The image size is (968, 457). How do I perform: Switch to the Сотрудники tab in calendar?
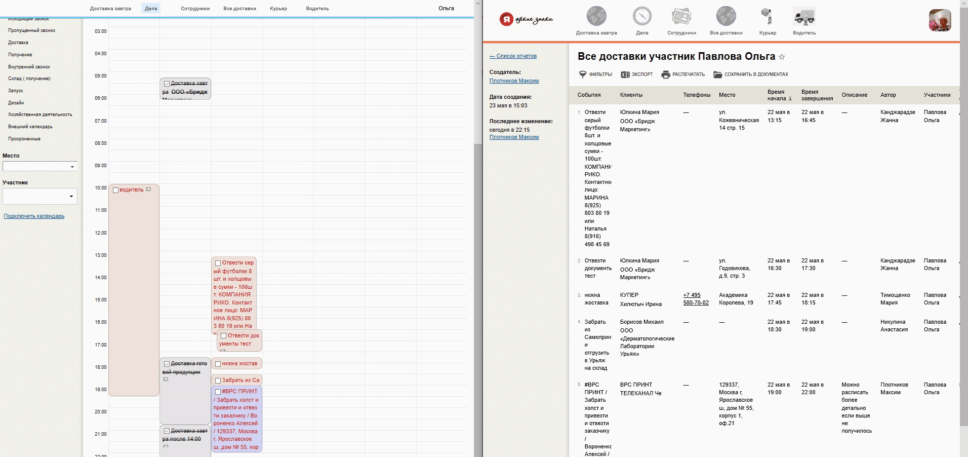195,9
